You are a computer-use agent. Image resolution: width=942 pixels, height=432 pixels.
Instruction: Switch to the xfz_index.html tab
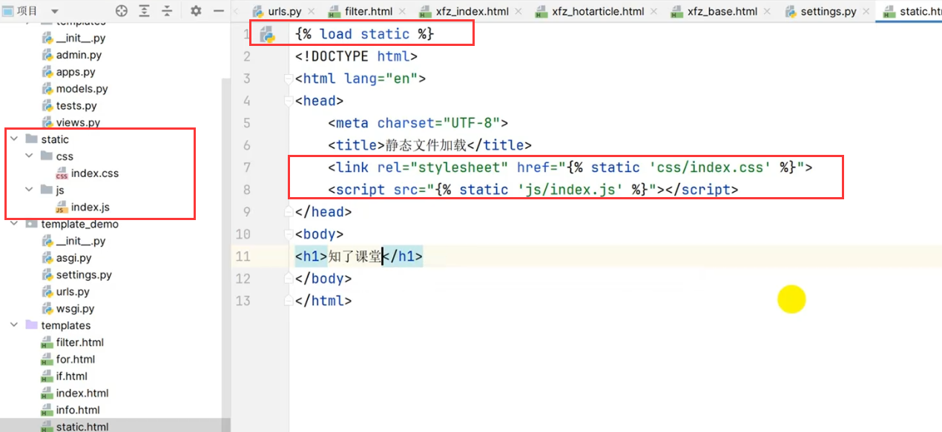[x=472, y=12]
